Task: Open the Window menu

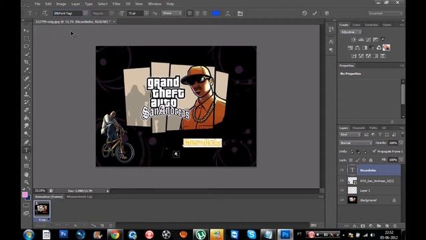Action: (154, 4)
